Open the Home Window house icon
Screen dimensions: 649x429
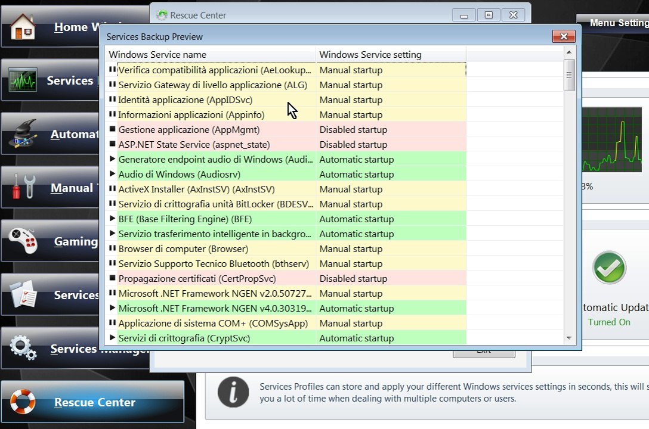[23, 26]
